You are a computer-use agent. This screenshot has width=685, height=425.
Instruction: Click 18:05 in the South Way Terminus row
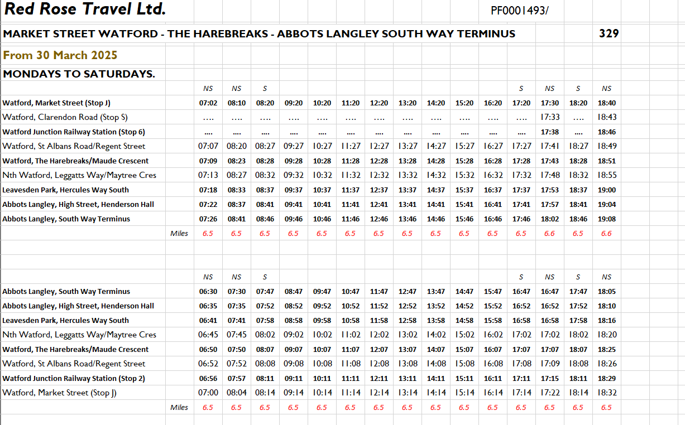(606, 292)
